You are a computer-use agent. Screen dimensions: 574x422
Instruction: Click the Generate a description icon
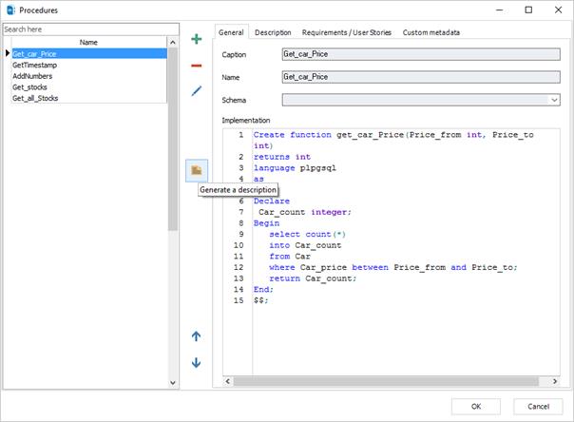click(x=197, y=170)
